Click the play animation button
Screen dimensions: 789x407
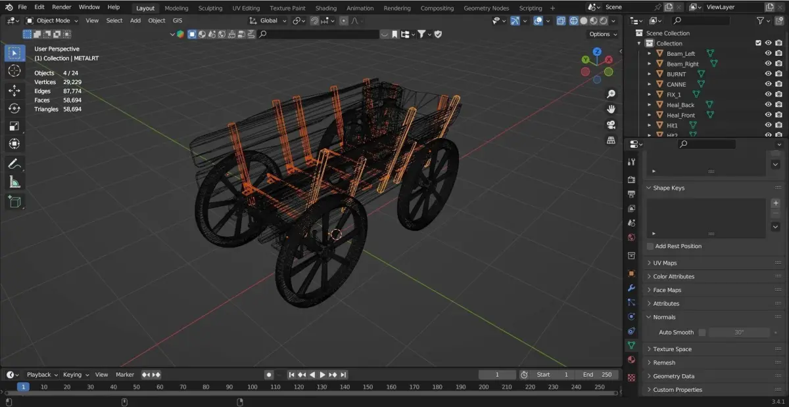coord(322,375)
